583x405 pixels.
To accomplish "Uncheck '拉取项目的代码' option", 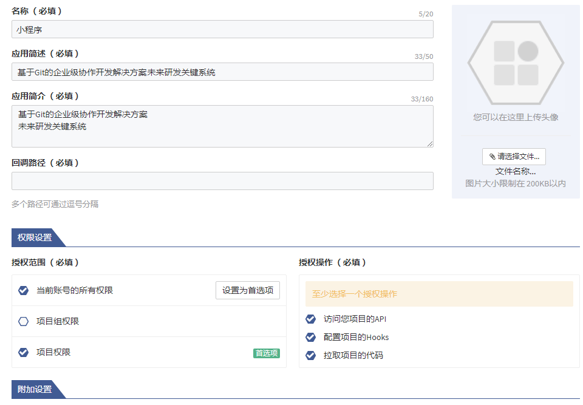I will (x=310, y=355).
